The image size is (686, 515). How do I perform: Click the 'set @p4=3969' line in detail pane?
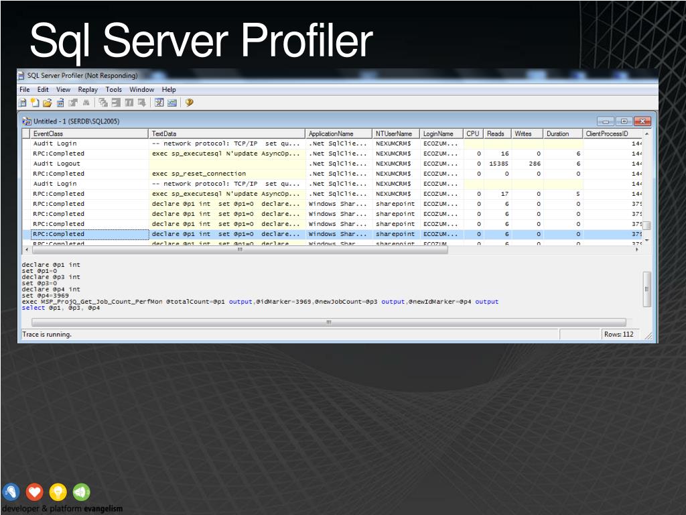pyautogui.click(x=45, y=296)
